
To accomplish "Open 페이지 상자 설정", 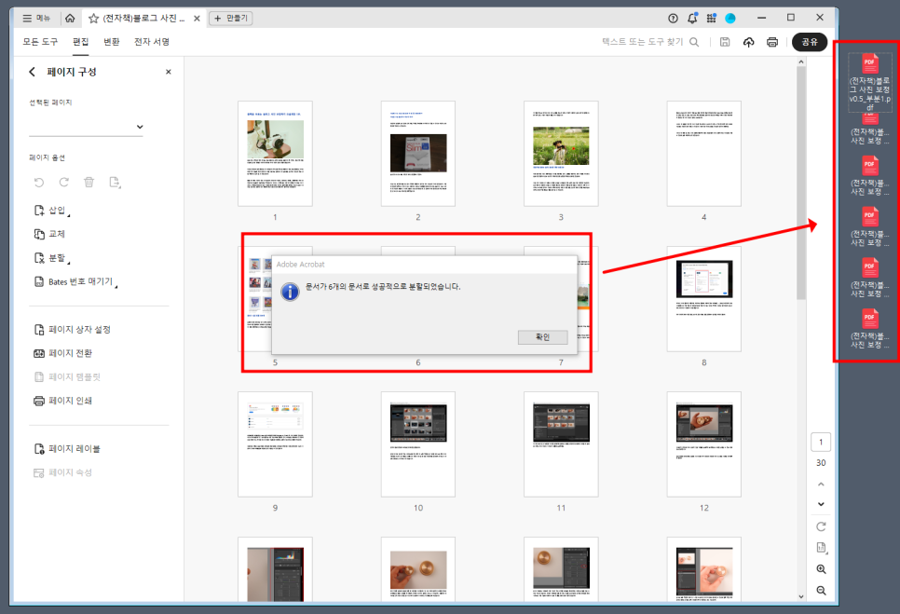I will [x=72, y=330].
